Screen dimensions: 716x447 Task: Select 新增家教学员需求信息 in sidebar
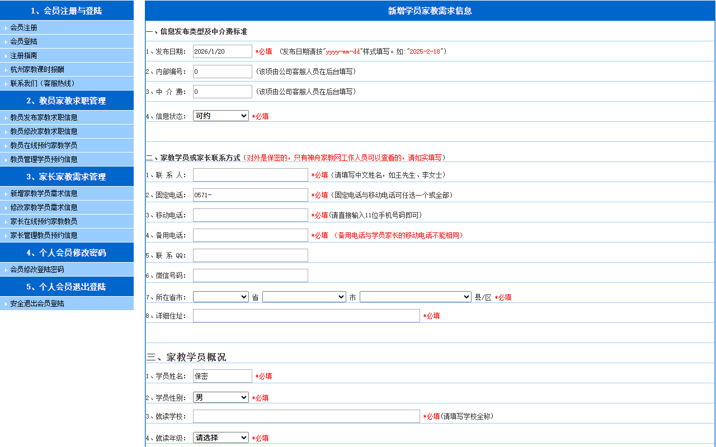coord(44,193)
